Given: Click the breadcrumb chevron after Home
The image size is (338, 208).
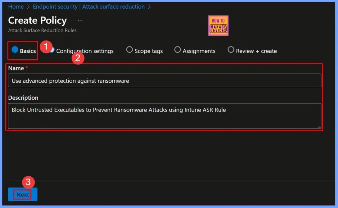Looking at the screenshot, I should pyautogui.click(x=28, y=7).
